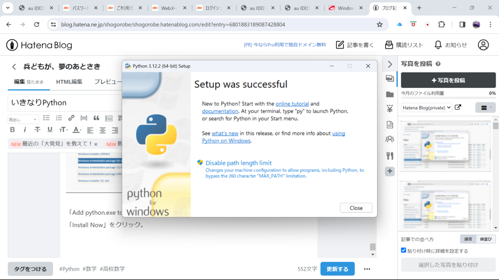Switch to the Webメール browser tab
The height and width of the screenshot is (280, 499).
point(168,8)
